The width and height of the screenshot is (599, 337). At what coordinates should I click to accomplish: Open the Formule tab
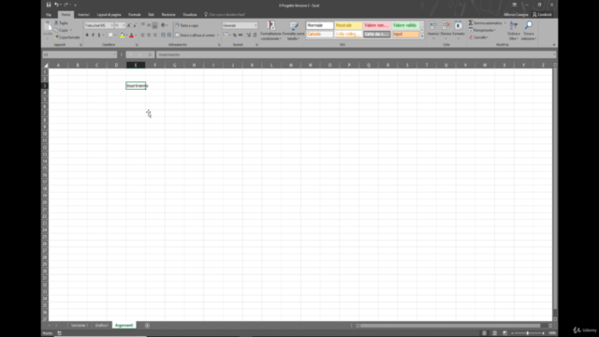tap(135, 15)
